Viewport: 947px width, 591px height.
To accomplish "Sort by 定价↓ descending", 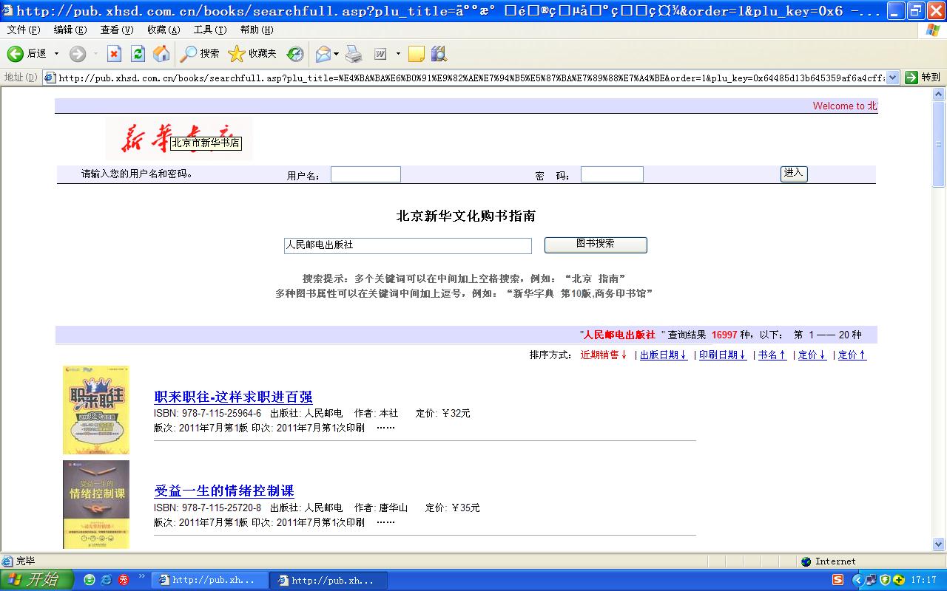I will [812, 355].
